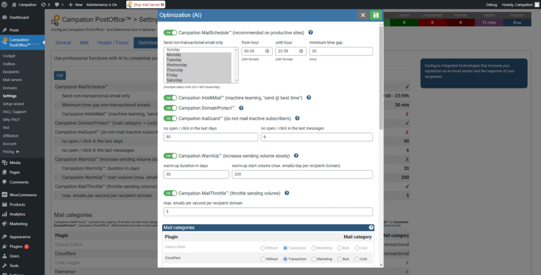The height and width of the screenshot is (275, 541).
Task: Click weekday list scroll down arrow
Action: 236,80
